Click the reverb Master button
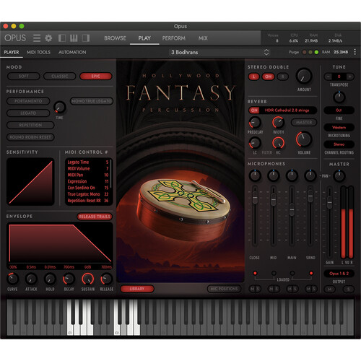The image size is (361, 361). pos(304,123)
